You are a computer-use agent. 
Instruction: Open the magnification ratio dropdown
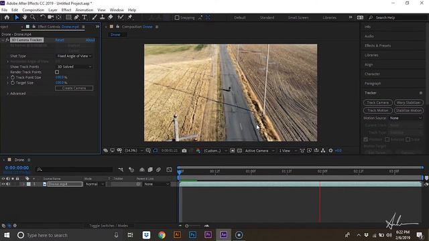click(x=134, y=151)
